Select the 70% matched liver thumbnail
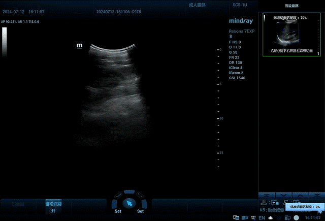This screenshot has width=325, height=221. coord(290,35)
